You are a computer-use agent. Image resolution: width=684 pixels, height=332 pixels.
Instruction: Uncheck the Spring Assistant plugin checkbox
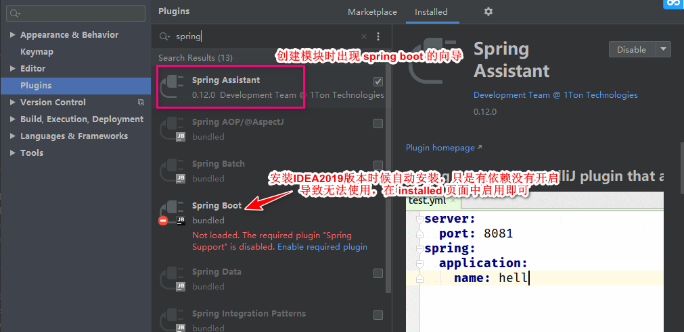(378, 82)
